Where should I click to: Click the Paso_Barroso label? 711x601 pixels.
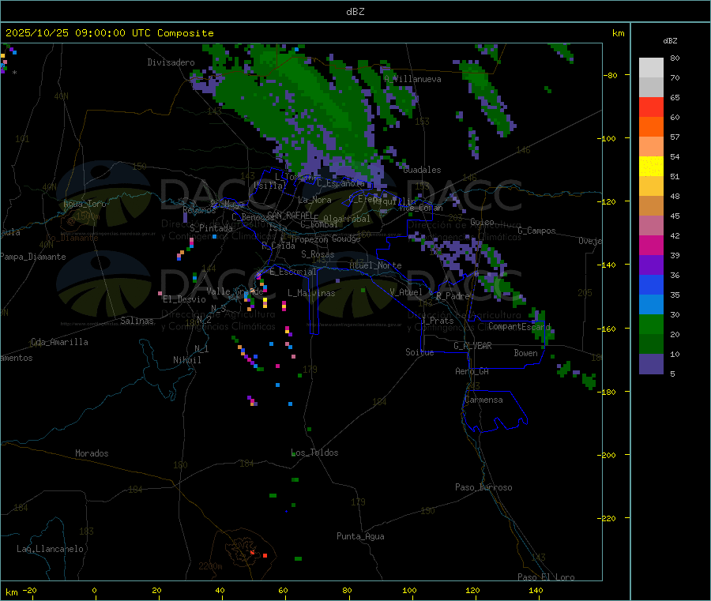[x=483, y=487]
